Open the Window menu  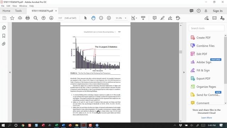point(23,6)
